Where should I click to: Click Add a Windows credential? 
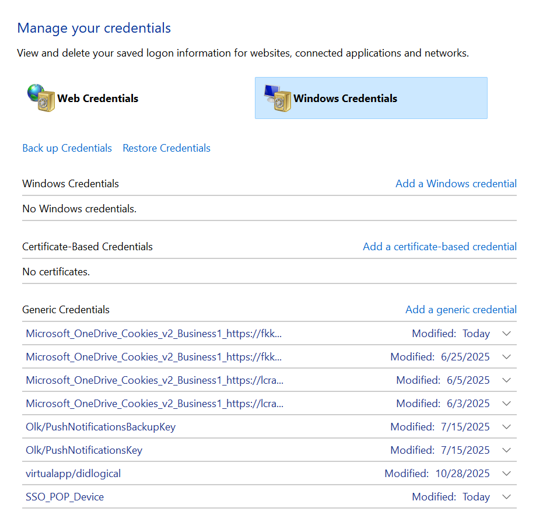tap(456, 184)
